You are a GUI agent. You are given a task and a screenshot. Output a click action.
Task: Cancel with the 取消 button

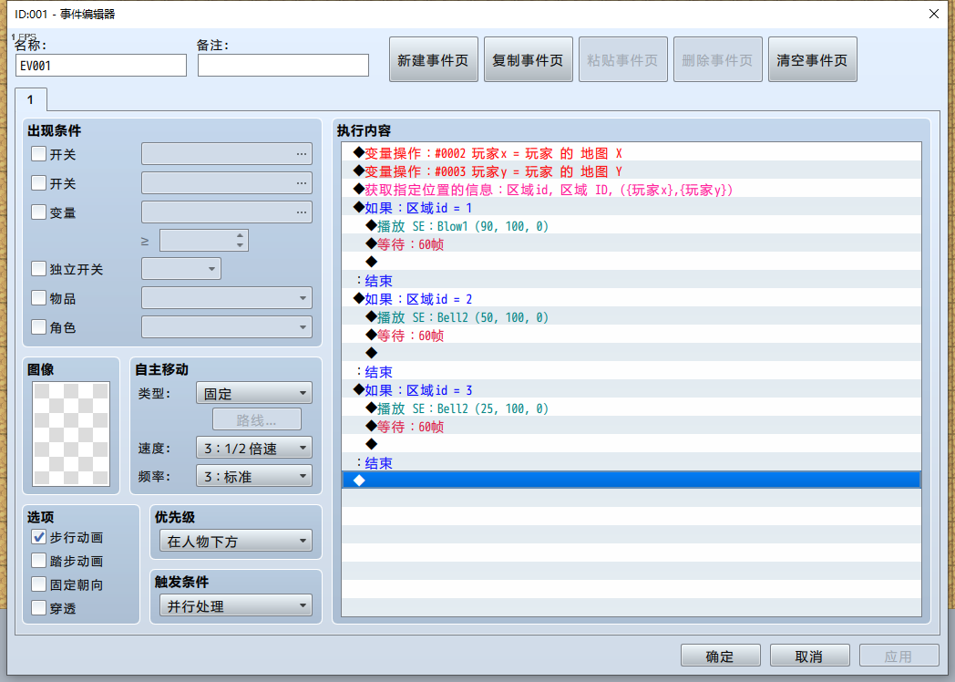point(809,656)
